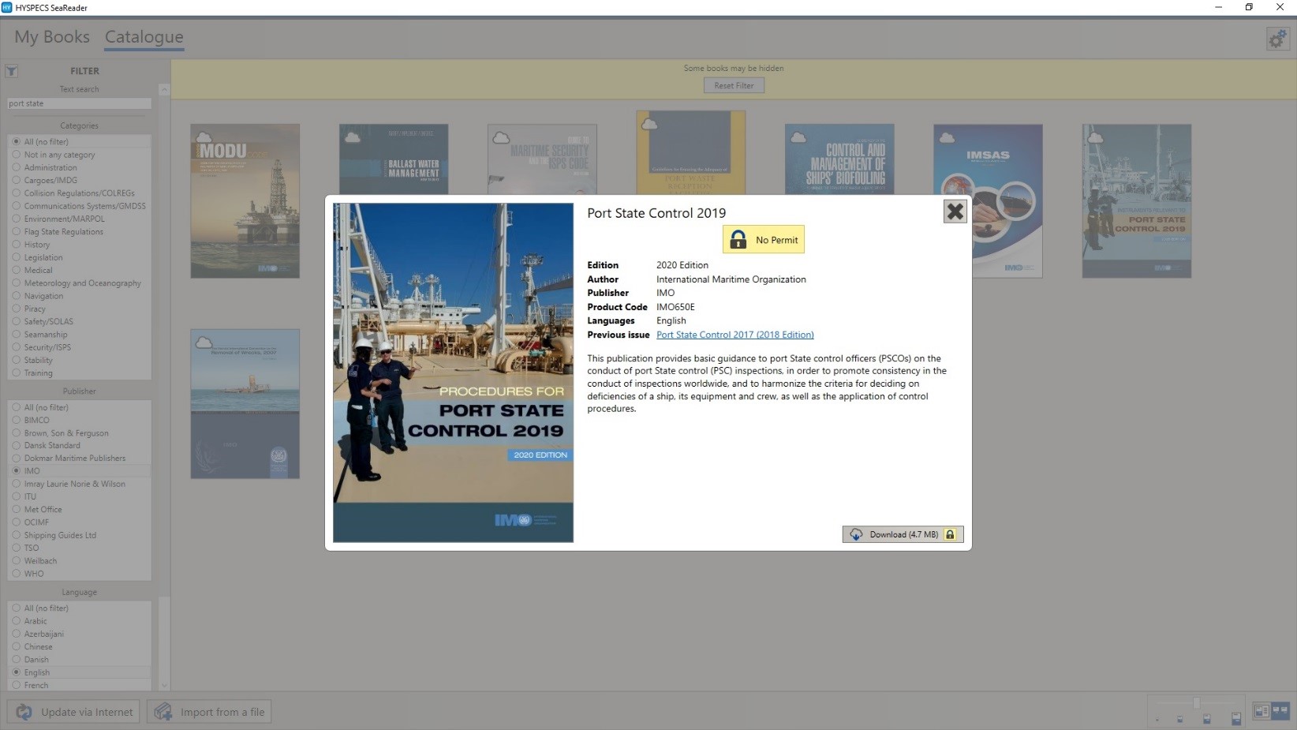Select the Safety/SOLAS category
The width and height of the screenshot is (1297, 730).
[48, 321]
